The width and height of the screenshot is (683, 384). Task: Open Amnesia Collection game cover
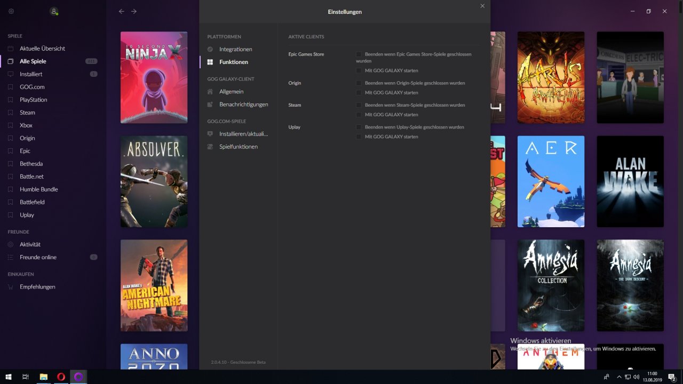click(551, 285)
